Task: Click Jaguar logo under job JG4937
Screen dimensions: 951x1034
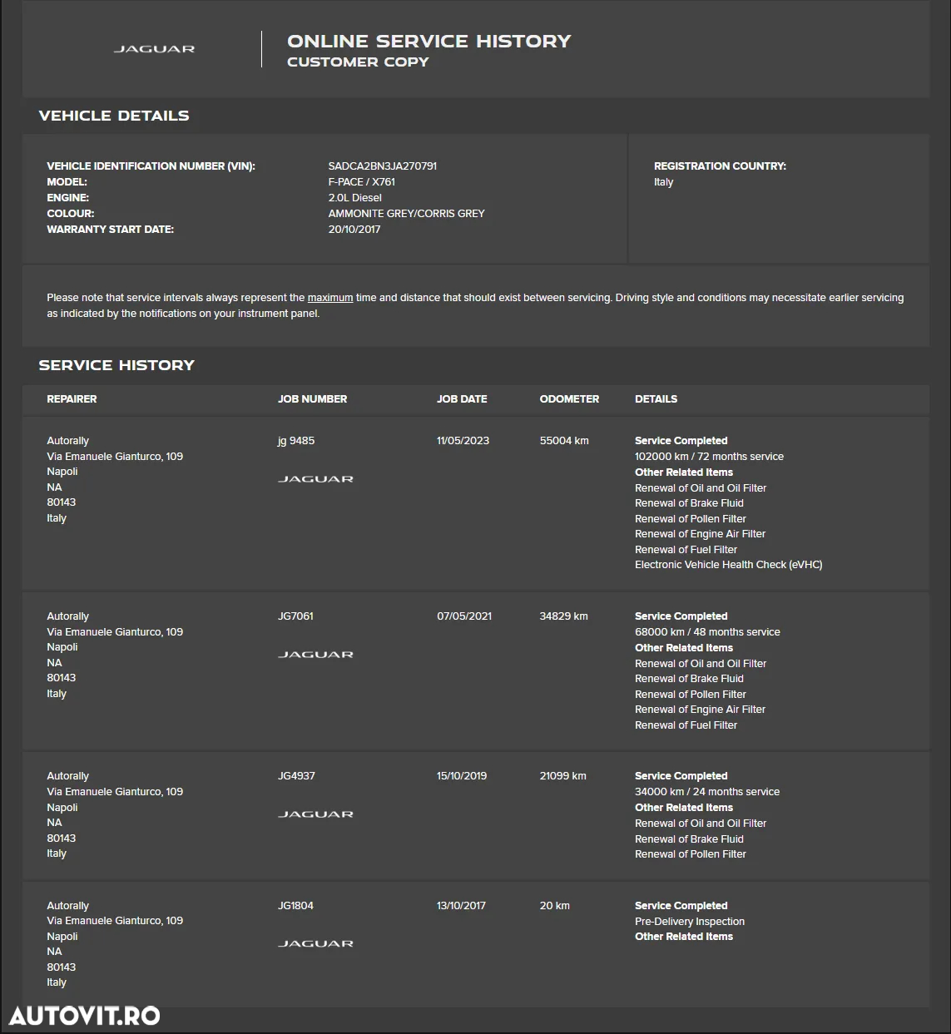Action: point(315,814)
